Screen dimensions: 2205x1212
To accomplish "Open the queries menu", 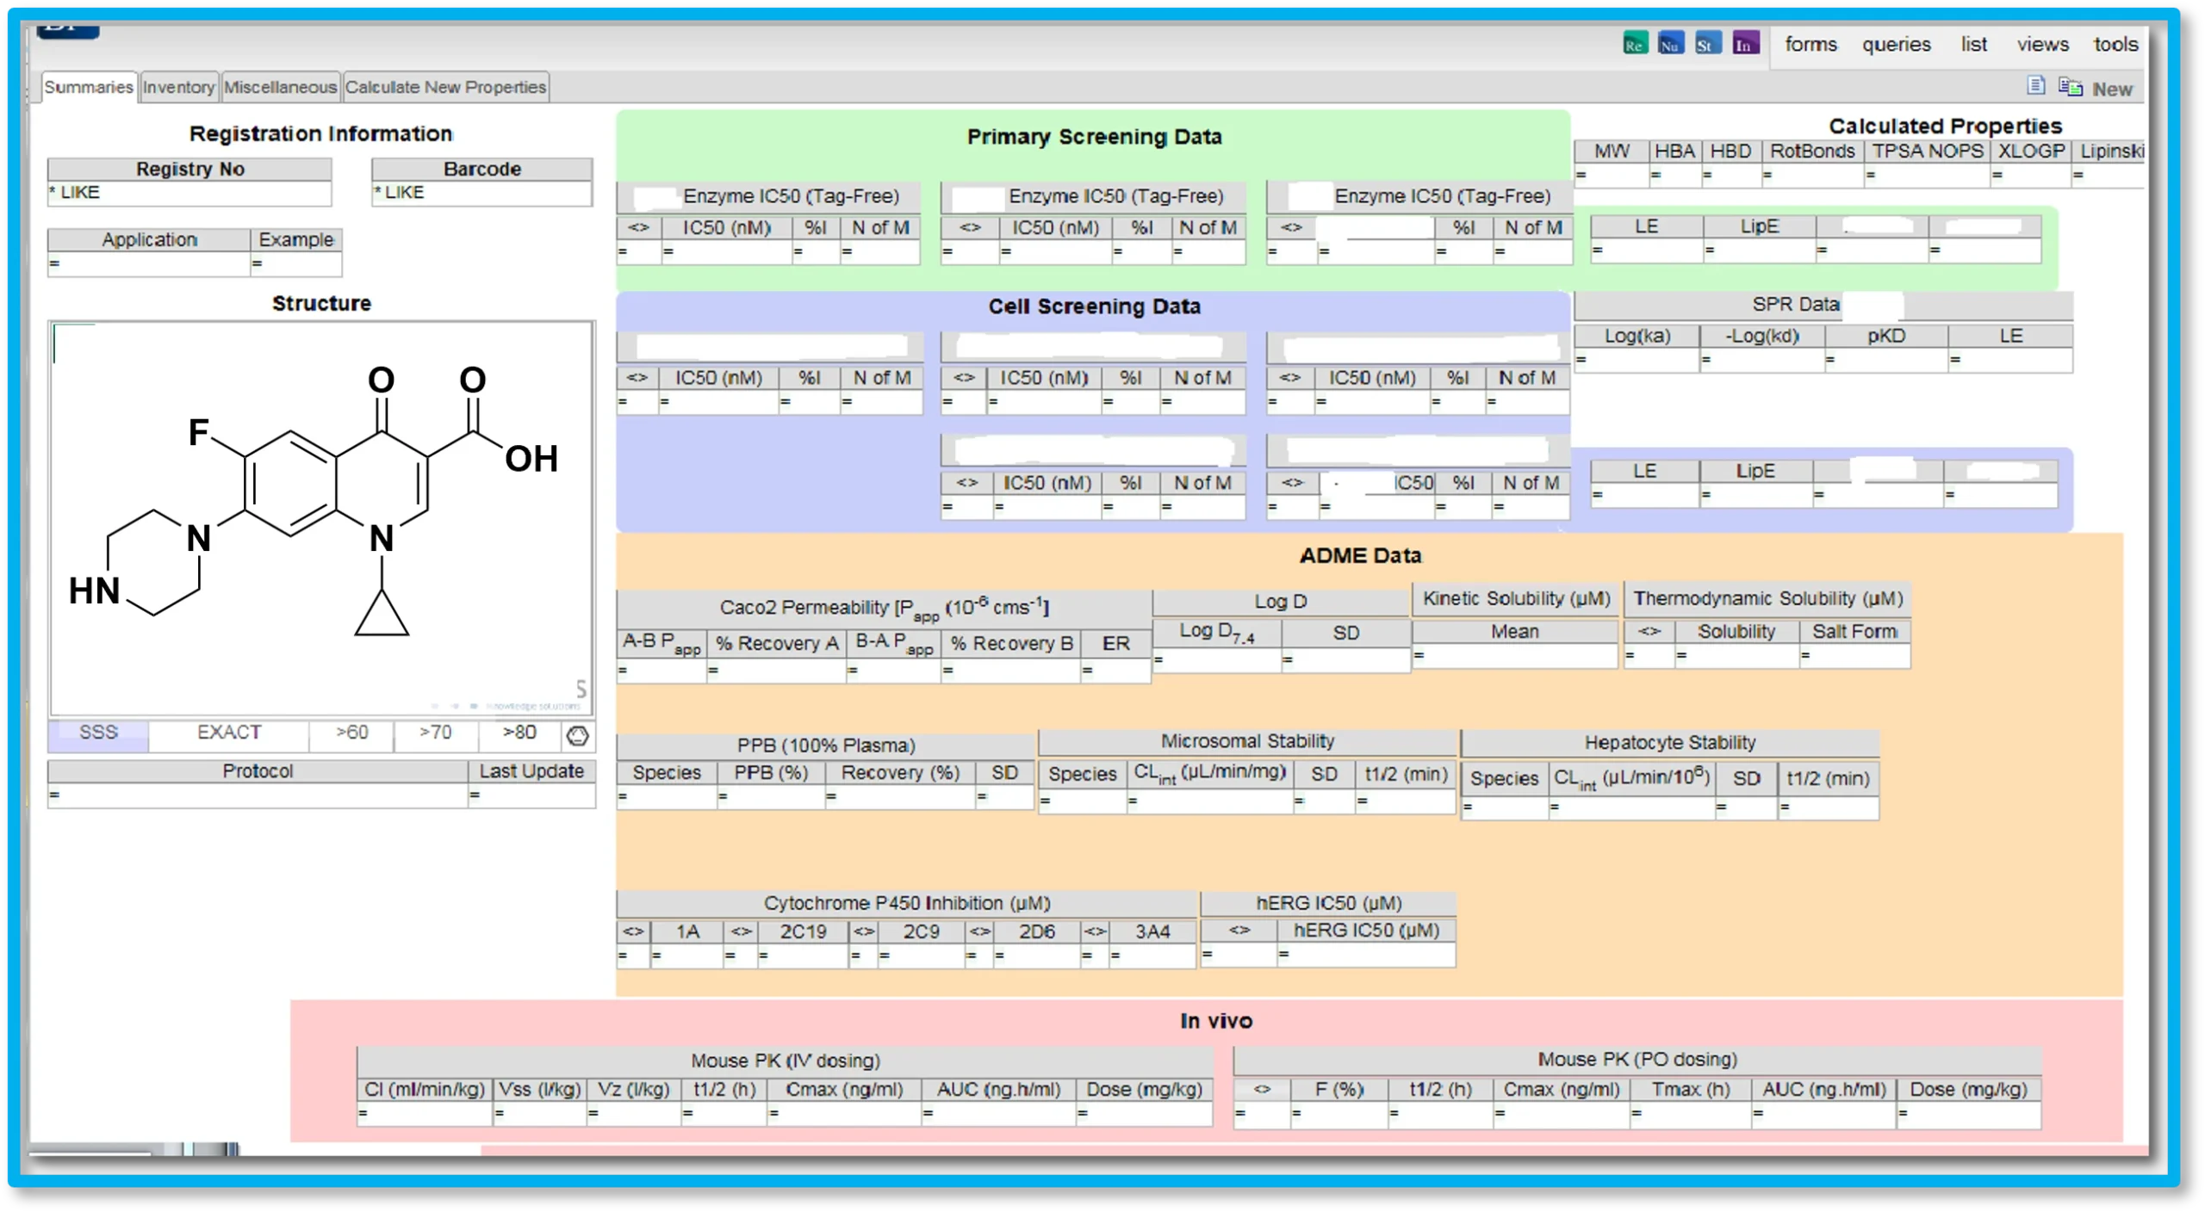I will click(1897, 44).
